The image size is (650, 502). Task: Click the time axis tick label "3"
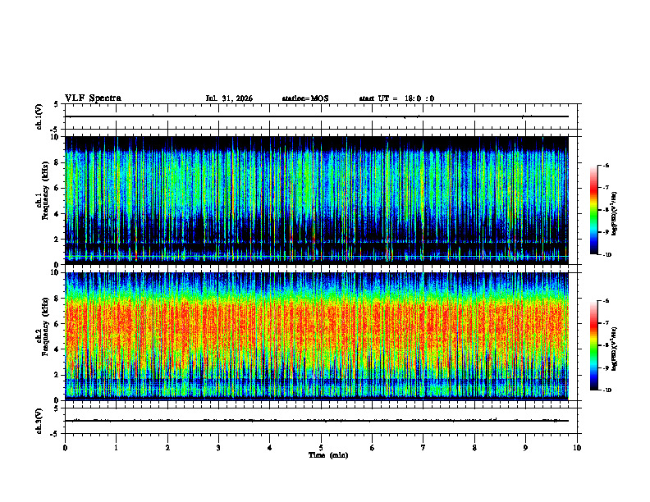pos(218,448)
